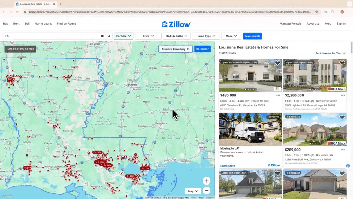Click map Terms link at bottom
The width and height of the screenshot is (353, 199).
[x=194, y=198]
